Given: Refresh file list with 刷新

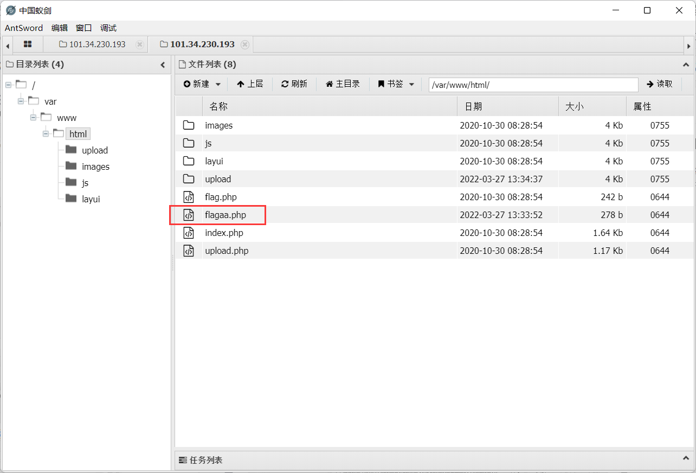Looking at the screenshot, I should (x=294, y=84).
